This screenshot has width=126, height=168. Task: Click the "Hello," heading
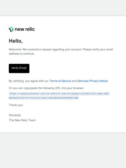click(x=16, y=41)
